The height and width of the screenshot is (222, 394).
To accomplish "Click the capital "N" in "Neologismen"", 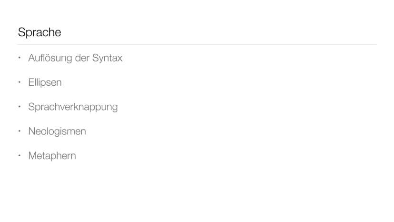I will pos(32,131).
